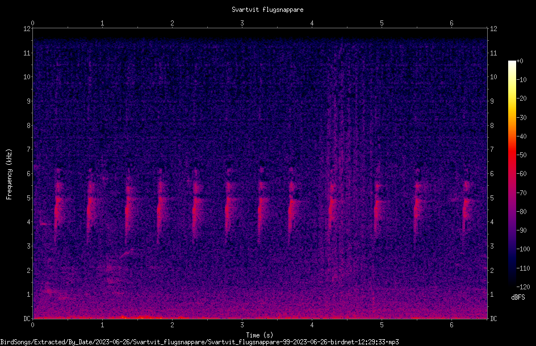Click the "-60" colour scale value
This screenshot has width=536, height=346.
[x=522, y=174]
